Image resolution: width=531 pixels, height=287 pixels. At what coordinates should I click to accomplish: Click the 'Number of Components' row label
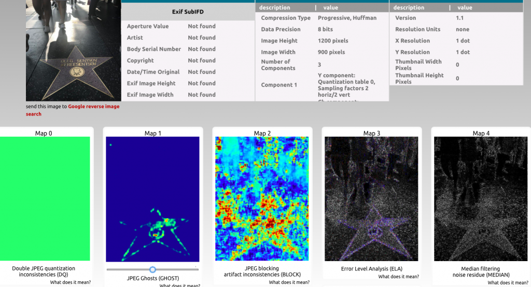pos(278,65)
